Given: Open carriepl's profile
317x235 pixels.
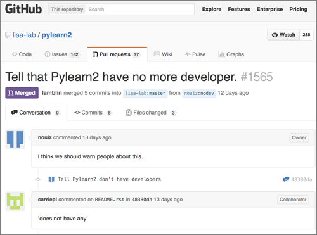Looking at the screenshot, I should (x=48, y=200).
